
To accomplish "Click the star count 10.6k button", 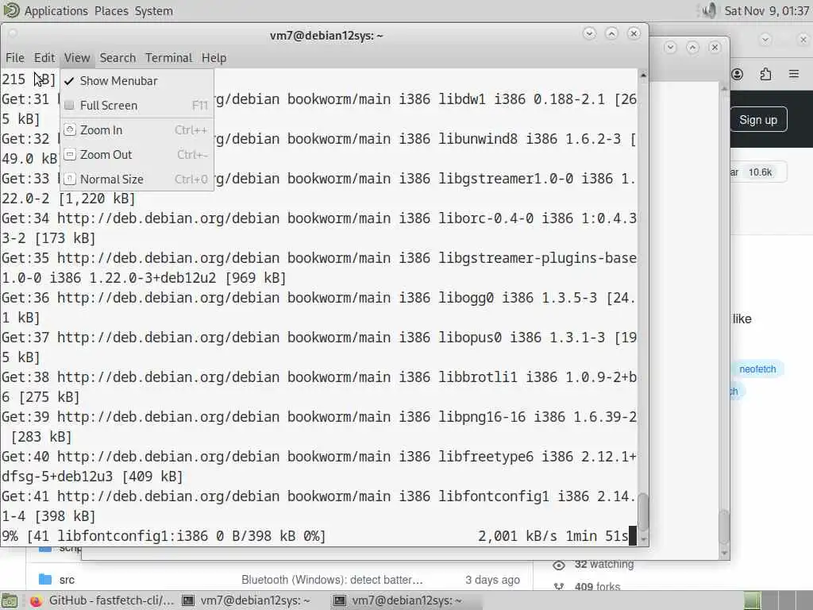I will [760, 172].
